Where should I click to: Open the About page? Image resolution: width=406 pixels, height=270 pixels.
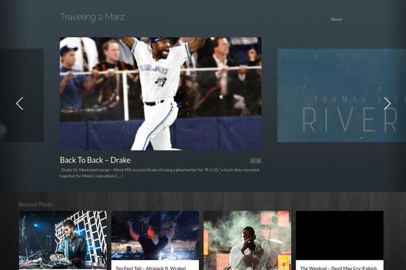pos(336,19)
